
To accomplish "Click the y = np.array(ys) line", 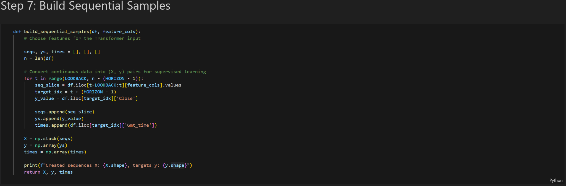I will [46, 145].
